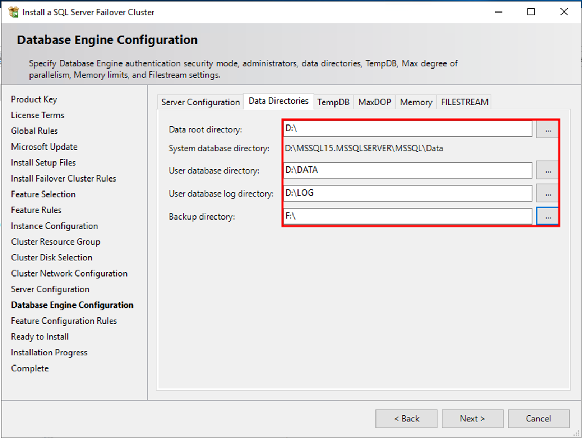Maximize the installer window

coord(531,12)
